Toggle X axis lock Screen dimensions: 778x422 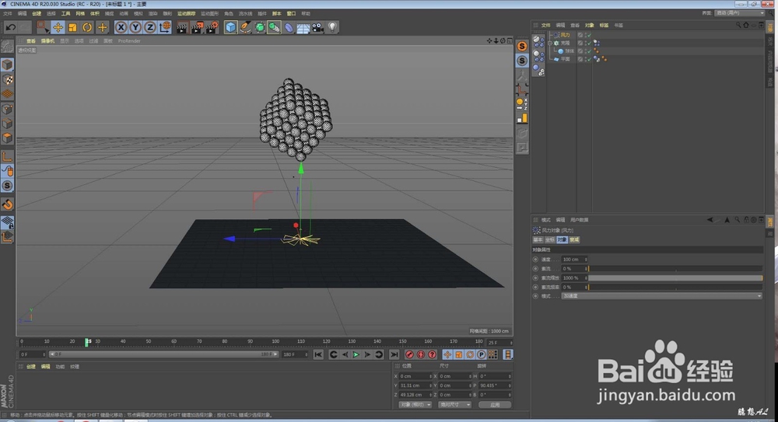(121, 27)
